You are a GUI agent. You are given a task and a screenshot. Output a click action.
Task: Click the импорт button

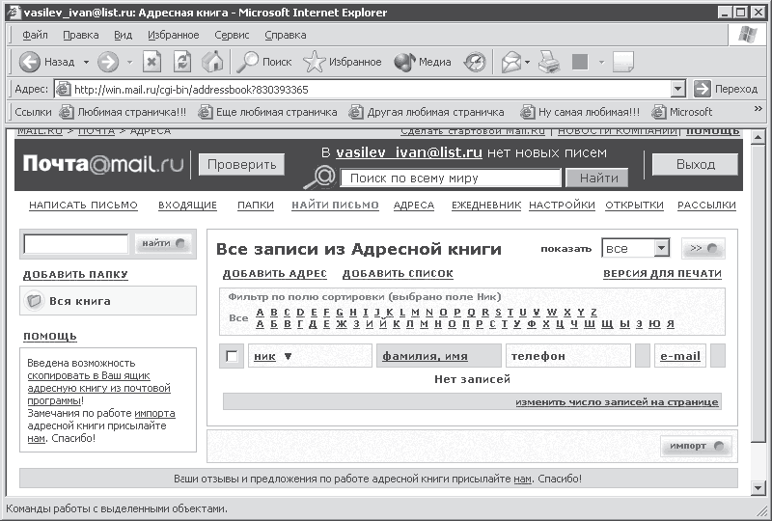click(x=696, y=446)
